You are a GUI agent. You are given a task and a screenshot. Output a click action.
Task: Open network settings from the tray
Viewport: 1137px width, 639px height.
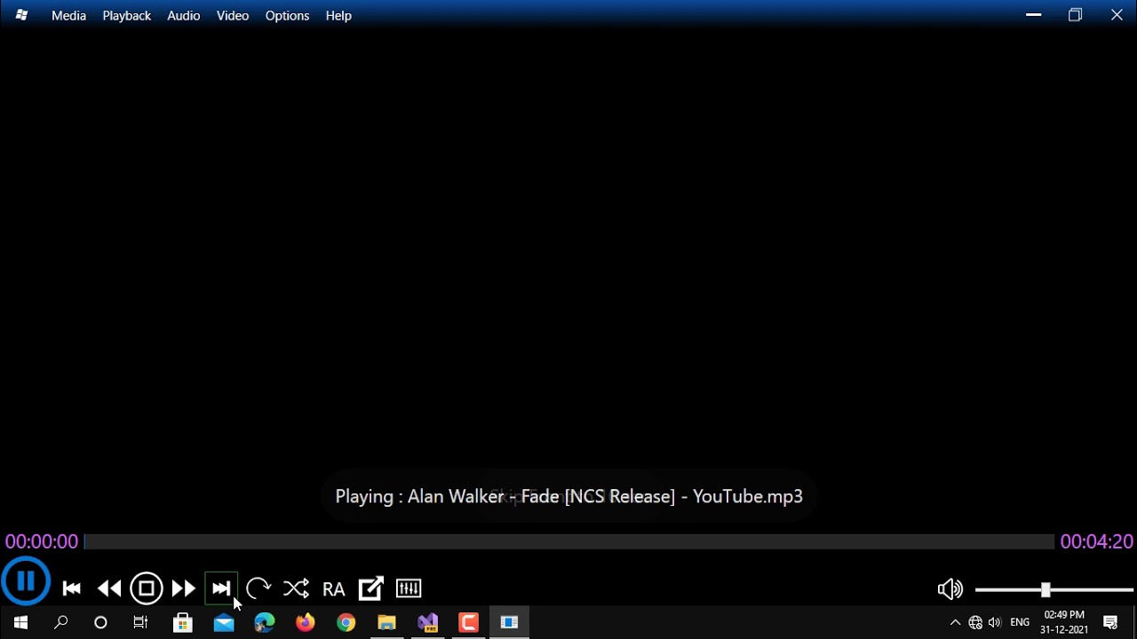point(975,623)
